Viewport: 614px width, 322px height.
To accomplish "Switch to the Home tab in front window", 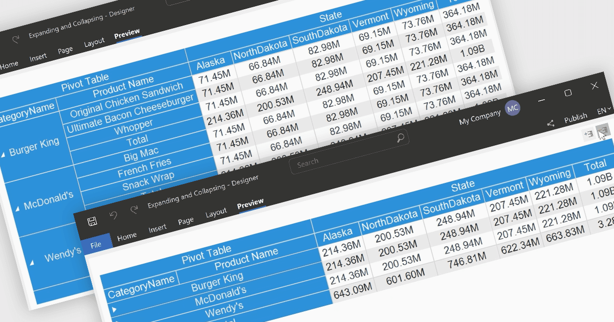I will [x=127, y=236].
